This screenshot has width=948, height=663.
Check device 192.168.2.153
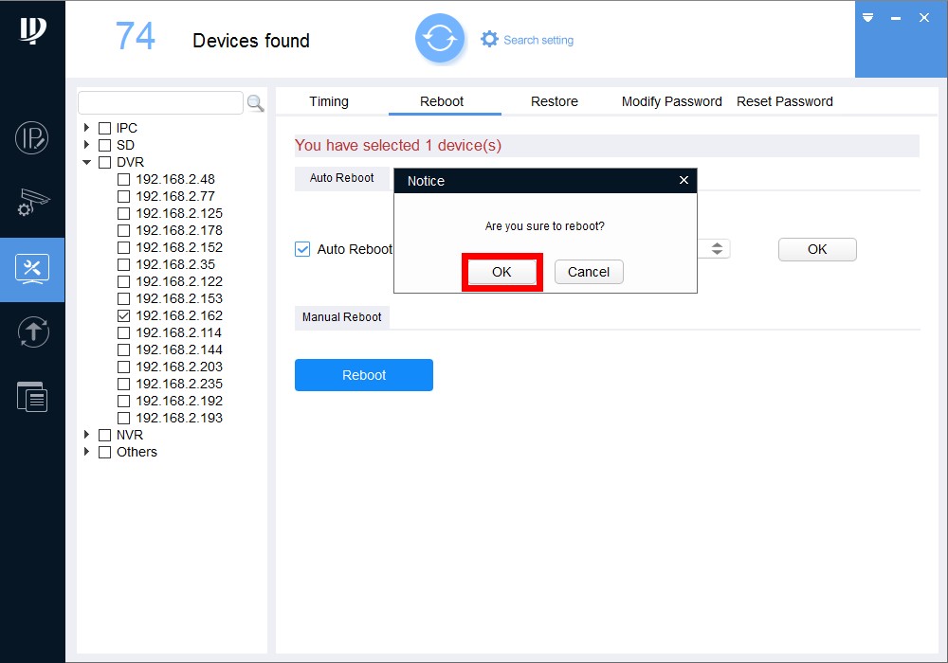pyautogui.click(x=123, y=298)
